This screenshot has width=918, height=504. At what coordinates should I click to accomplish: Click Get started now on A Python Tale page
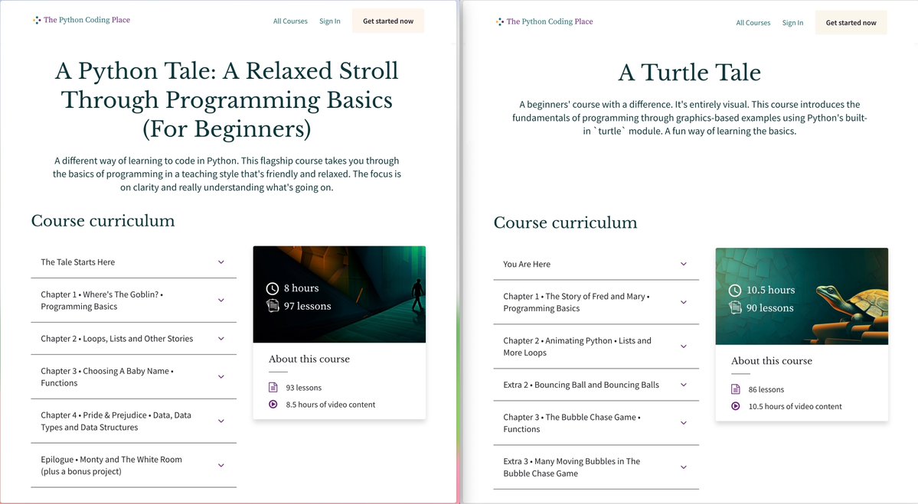(x=387, y=21)
